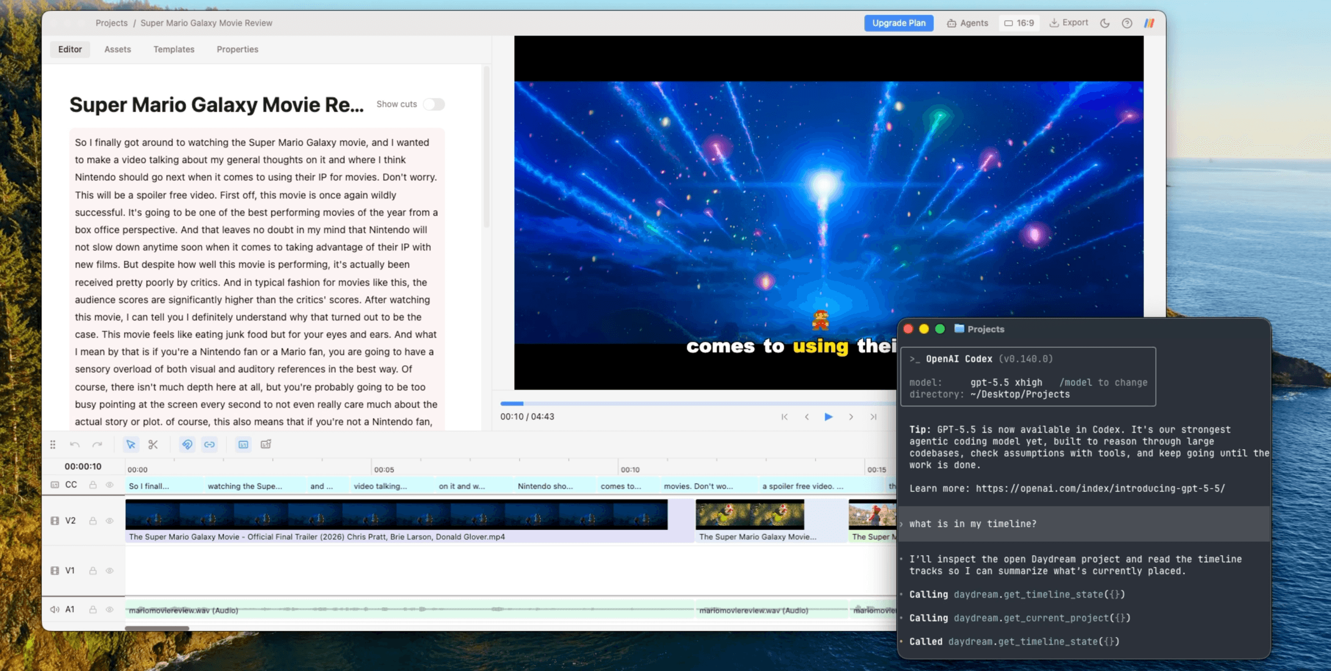The image size is (1331, 671).
Task: Switch to the Templates tab
Action: tap(174, 49)
